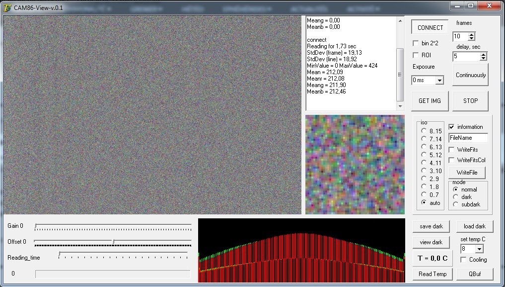This screenshot has height=287, width=505.
Task: Minimize the CAM86-View window
Action: point(457,5)
